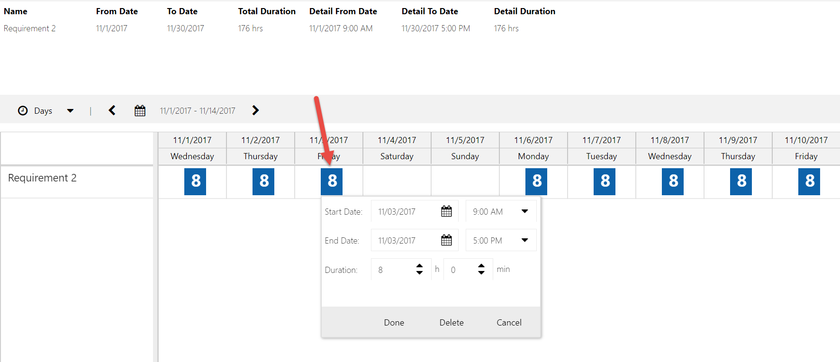Adjust the duration minutes spinner
This screenshot has height=362, width=840.
click(481, 269)
